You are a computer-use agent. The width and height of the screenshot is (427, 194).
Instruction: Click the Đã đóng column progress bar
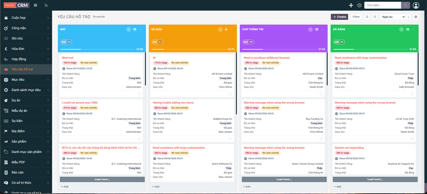click(371, 50)
